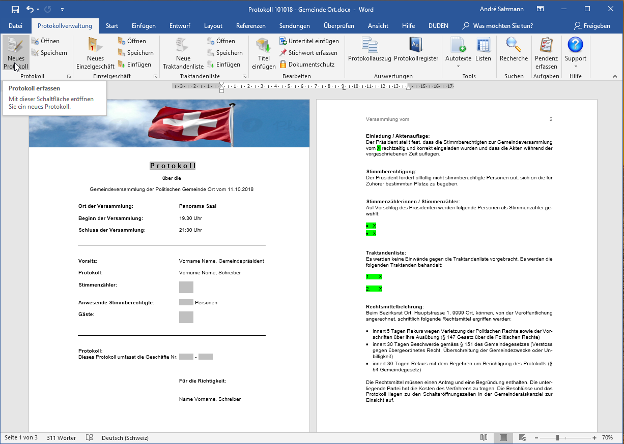Open the Listen tool
This screenshot has width=624, height=444.
tap(483, 50)
